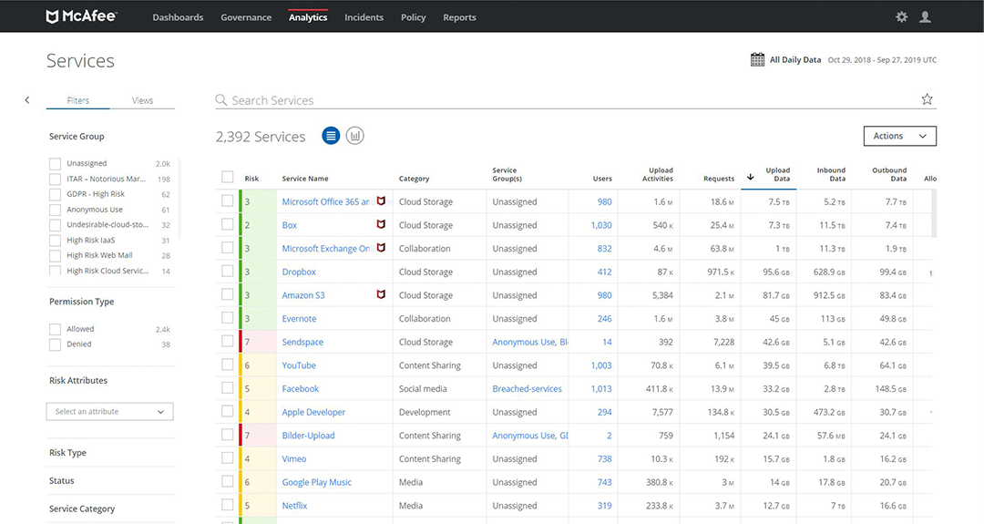Click McAfee shield icon in Microsoft Exchange row
This screenshot has width=984, height=524.
(381, 247)
